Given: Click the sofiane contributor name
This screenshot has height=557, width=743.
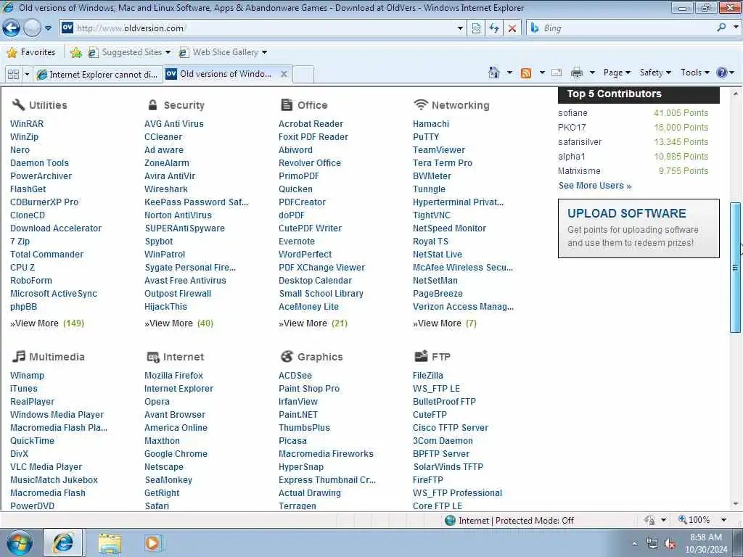Looking at the screenshot, I should point(572,112).
